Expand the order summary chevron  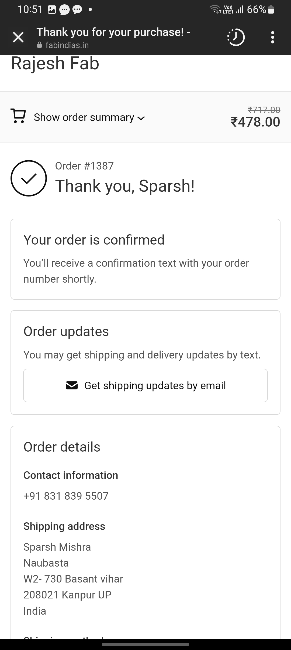tap(141, 118)
